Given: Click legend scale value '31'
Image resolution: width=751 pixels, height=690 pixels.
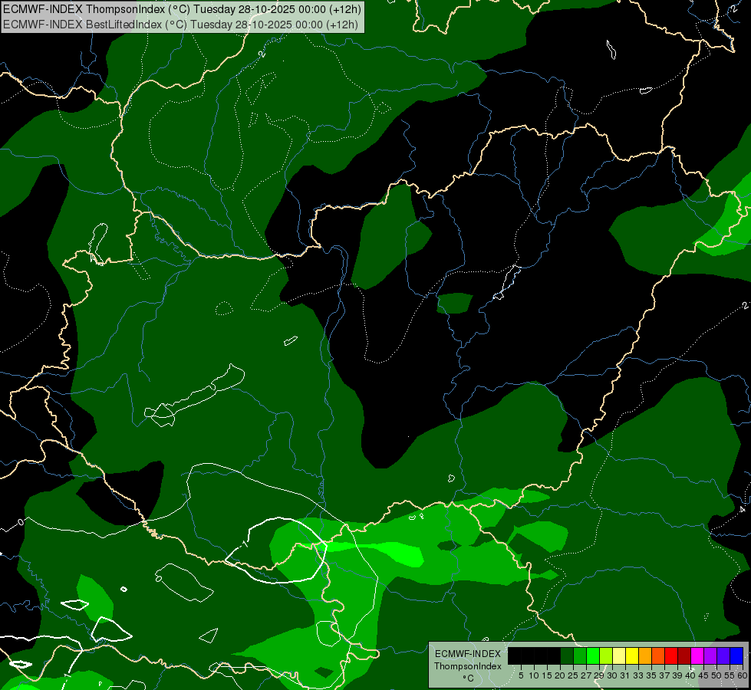Looking at the screenshot, I should [x=625, y=675].
